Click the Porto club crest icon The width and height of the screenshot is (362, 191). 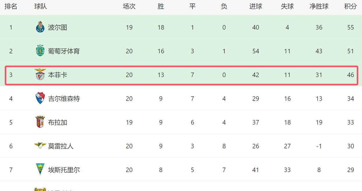pyautogui.click(x=40, y=27)
